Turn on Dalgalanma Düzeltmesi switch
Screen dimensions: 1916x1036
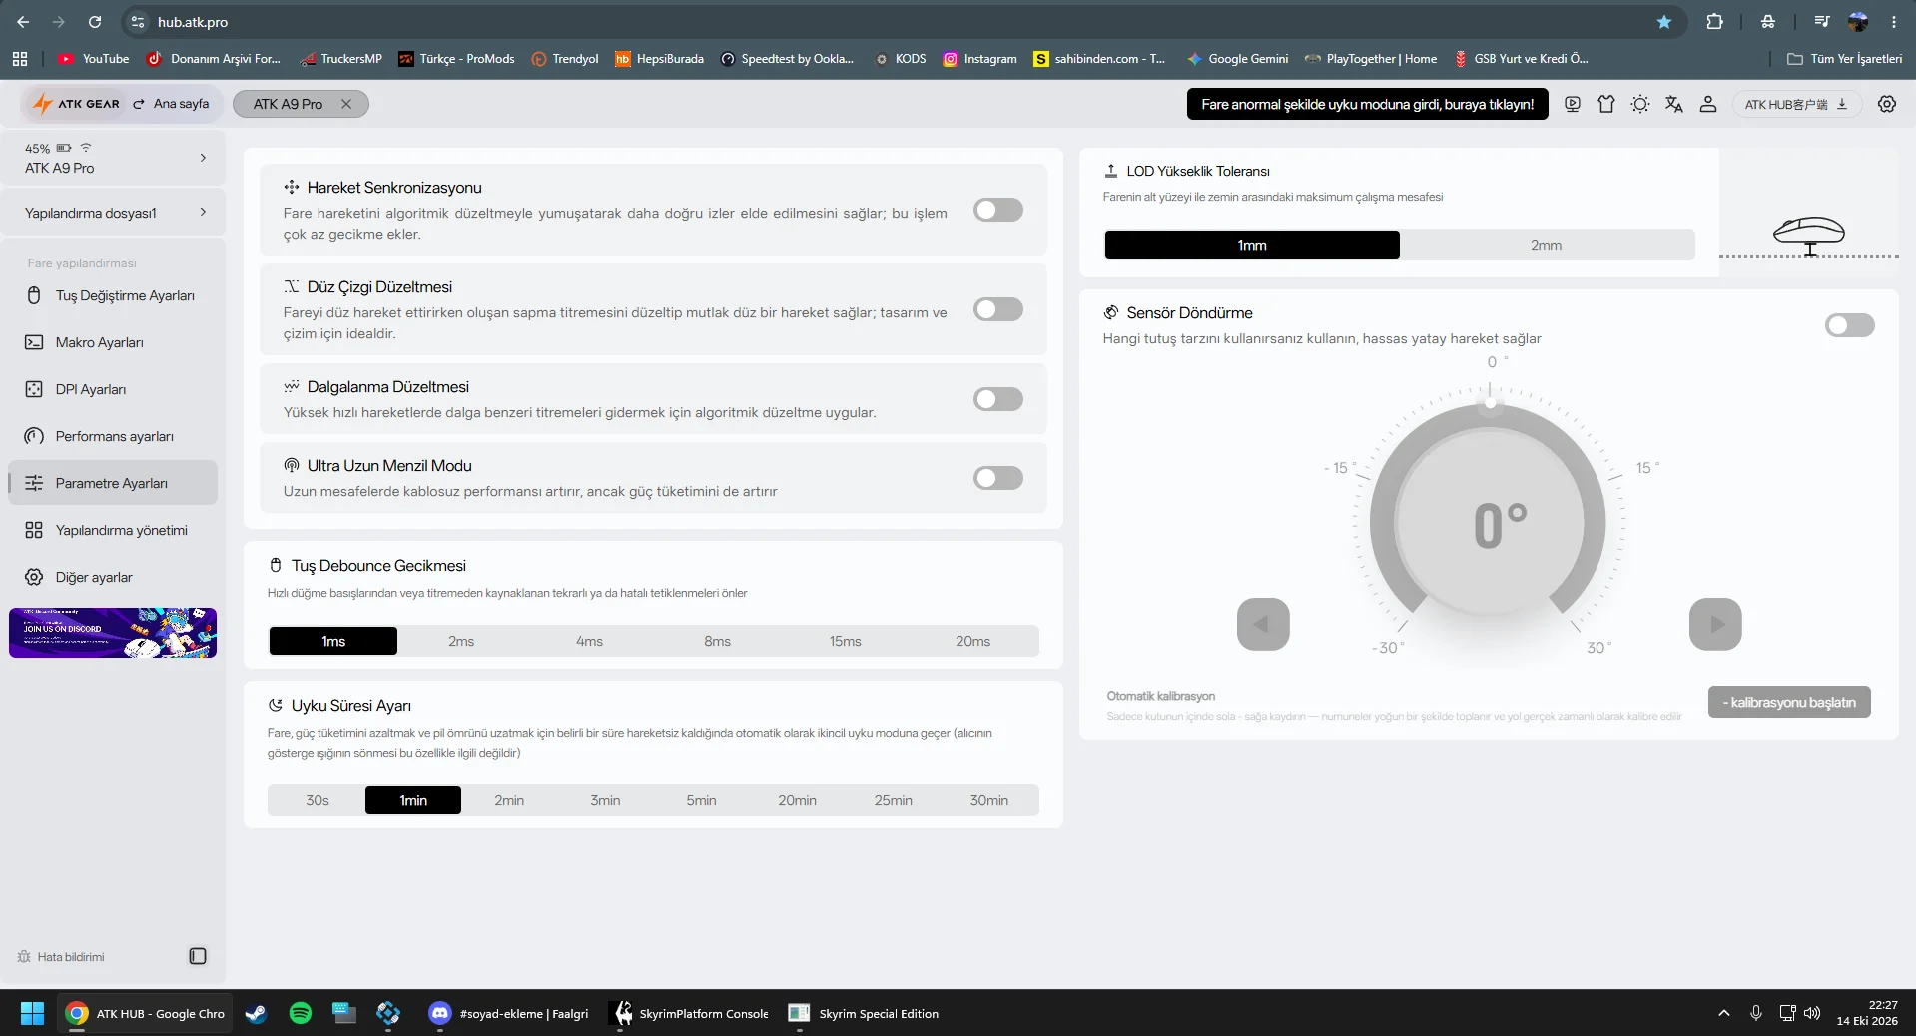(x=998, y=399)
